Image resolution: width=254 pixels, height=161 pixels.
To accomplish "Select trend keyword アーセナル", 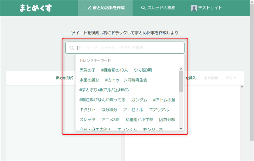I will pyautogui.click(x=133, y=110).
